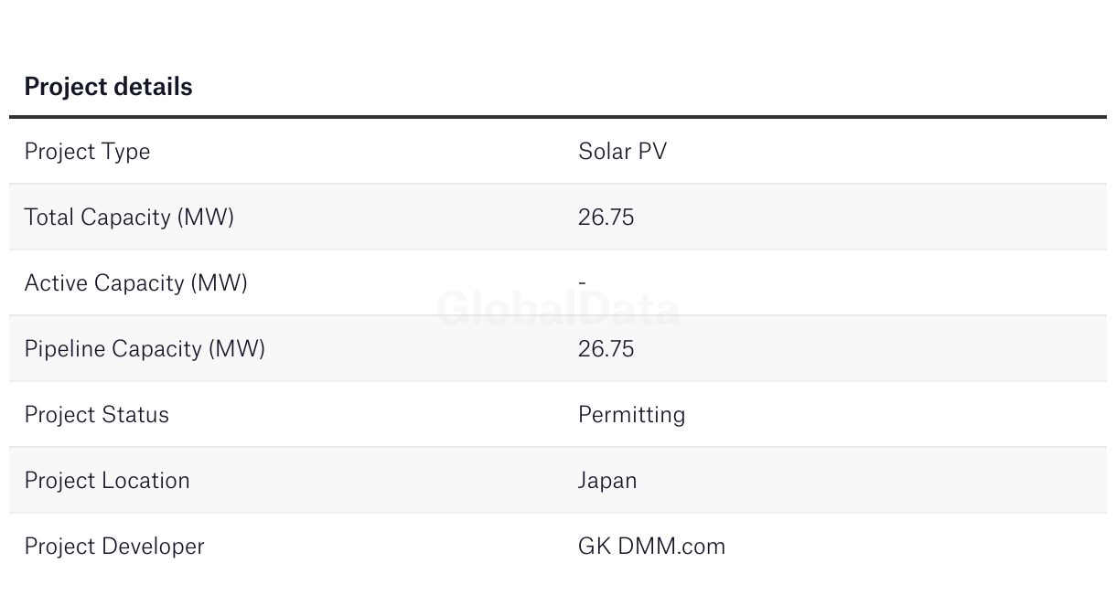The height and width of the screenshot is (616, 1116).
Task: Click the GlobalData watermark
Action: (558, 309)
